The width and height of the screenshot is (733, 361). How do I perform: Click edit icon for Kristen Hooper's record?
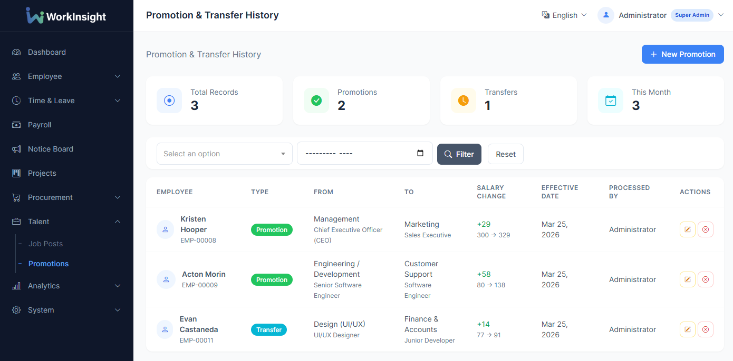coord(687,229)
